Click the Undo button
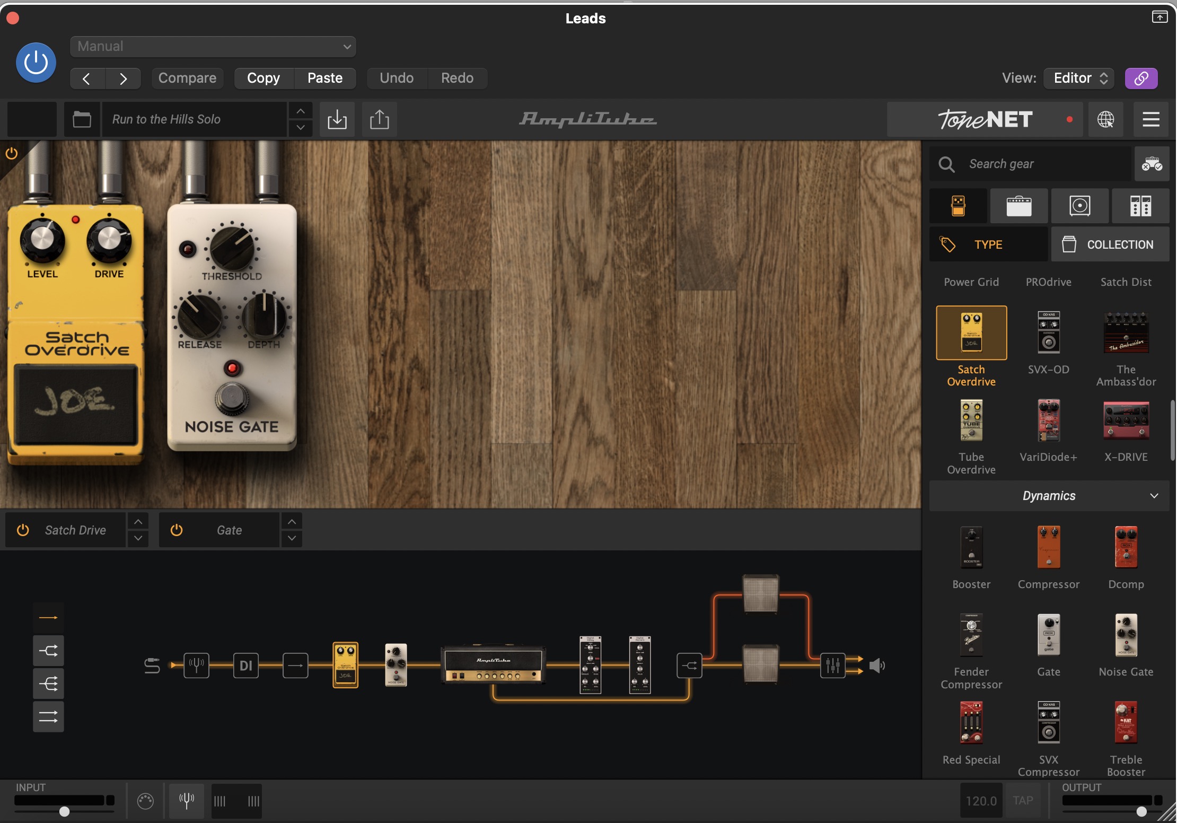The image size is (1177, 823). click(x=397, y=78)
